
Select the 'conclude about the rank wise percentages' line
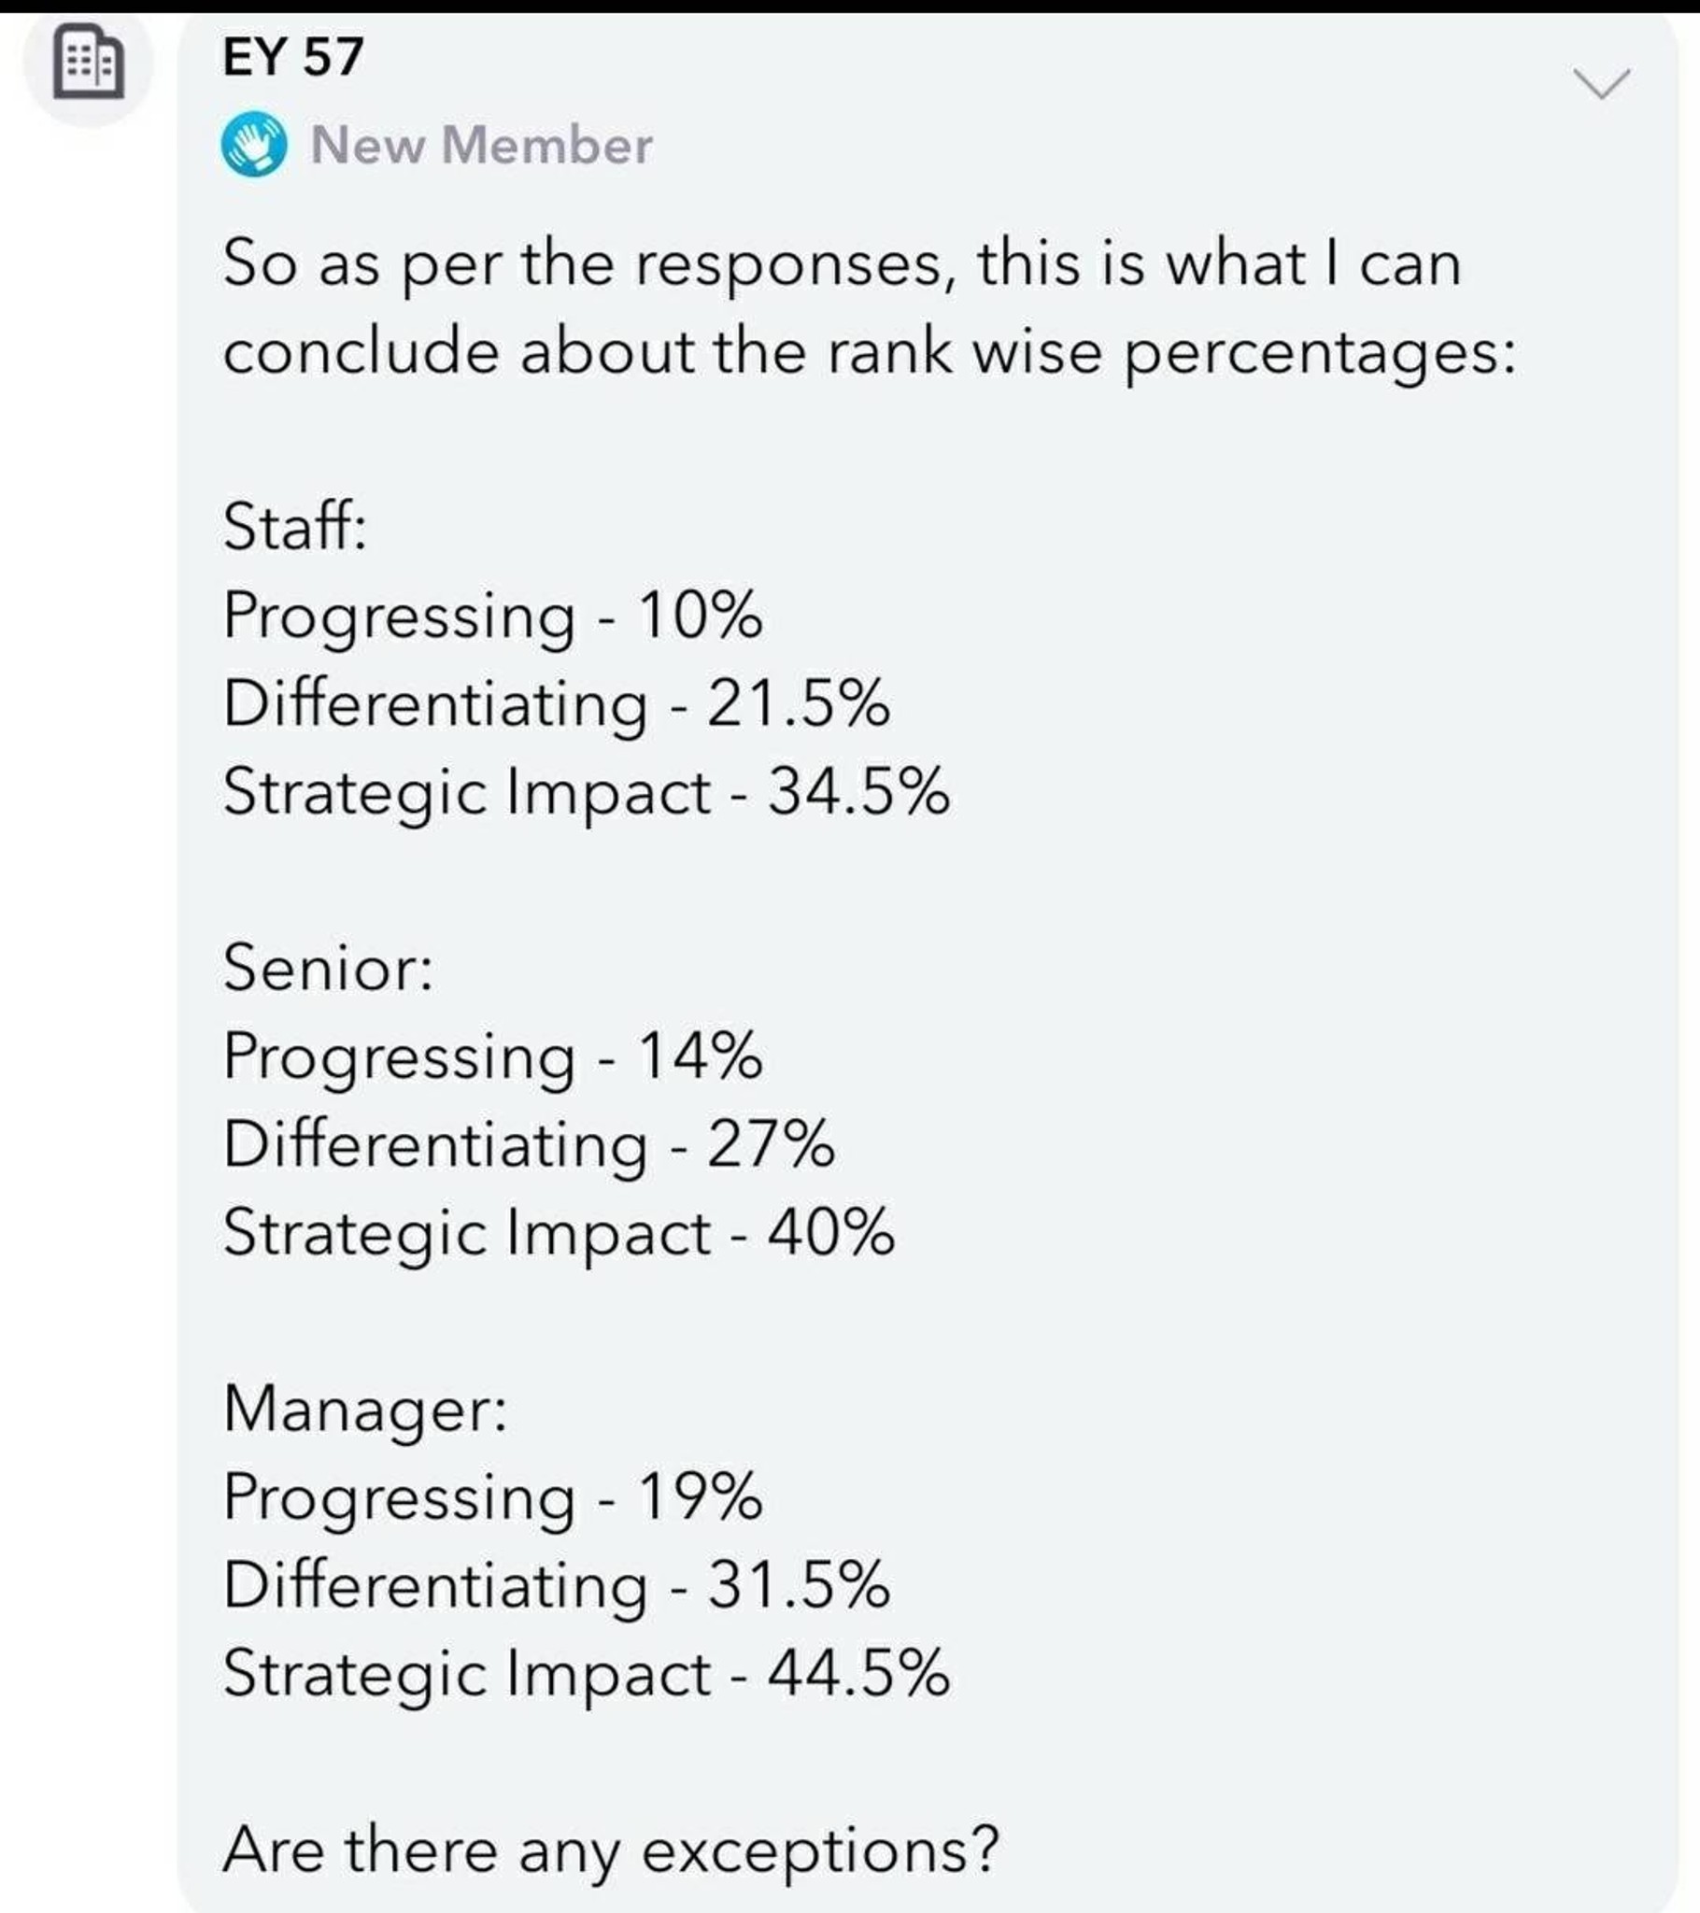click(x=870, y=354)
